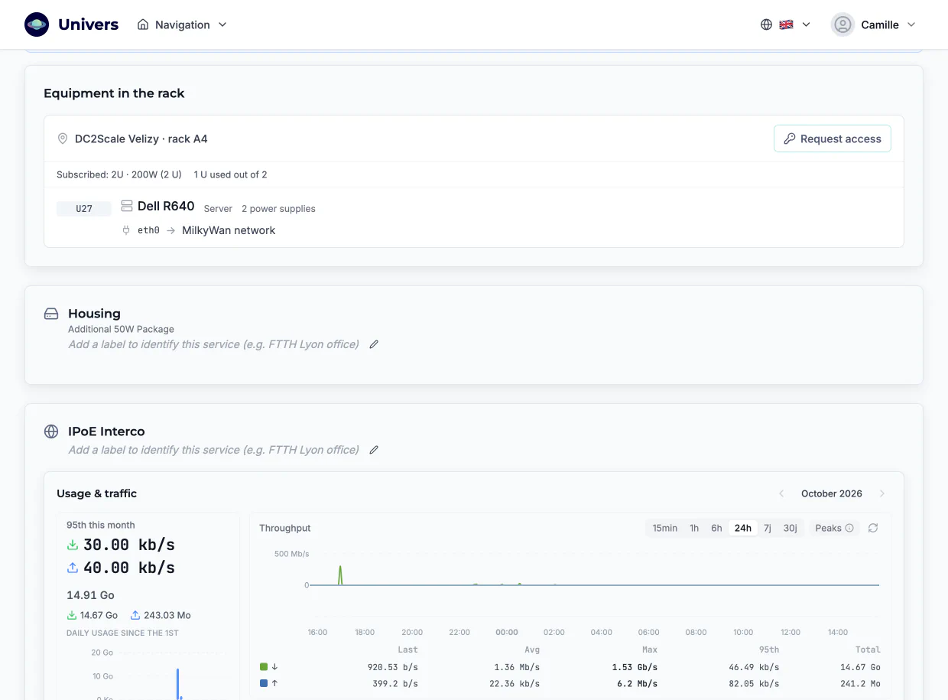Toggle the Peaks option
The width and height of the screenshot is (948, 700).
pos(834,528)
